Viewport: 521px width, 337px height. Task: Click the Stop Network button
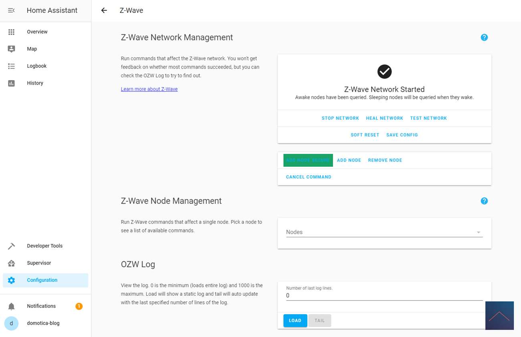[340, 118]
